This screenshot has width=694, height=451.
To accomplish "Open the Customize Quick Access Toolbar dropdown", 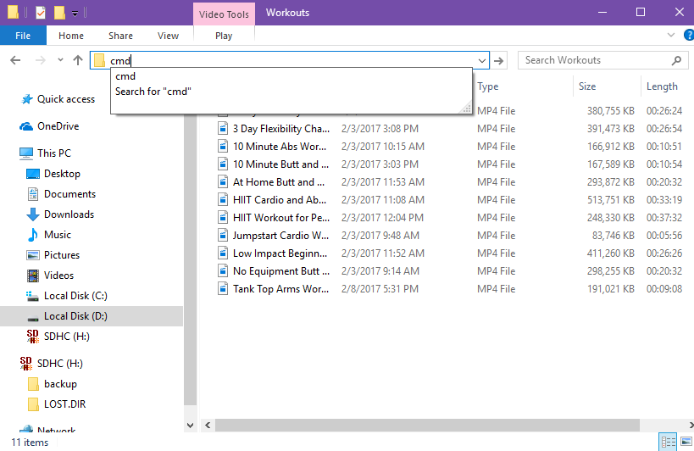I will click(x=75, y=14).
